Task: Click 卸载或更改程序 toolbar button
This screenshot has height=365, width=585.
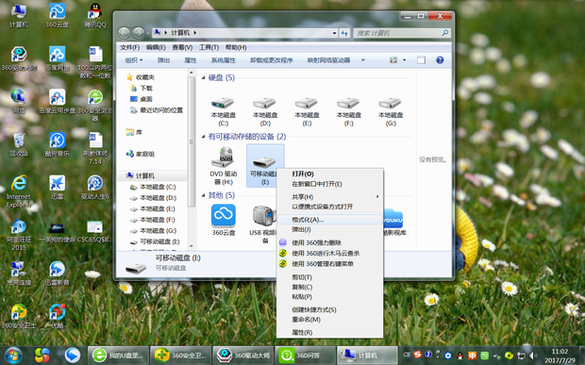Action: tap(271, 60)
